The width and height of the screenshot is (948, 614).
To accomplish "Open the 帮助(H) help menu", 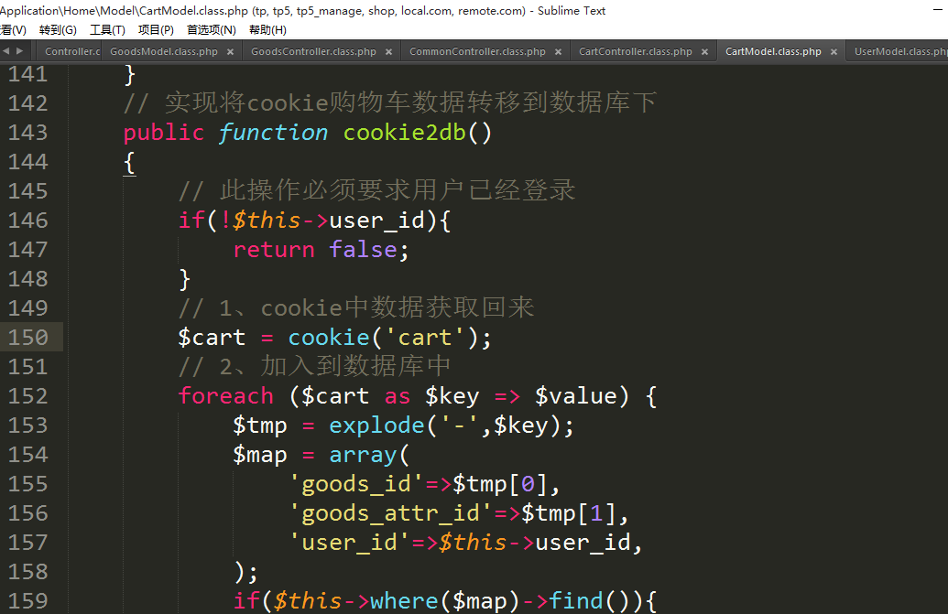I will click(x=267, y=30).
